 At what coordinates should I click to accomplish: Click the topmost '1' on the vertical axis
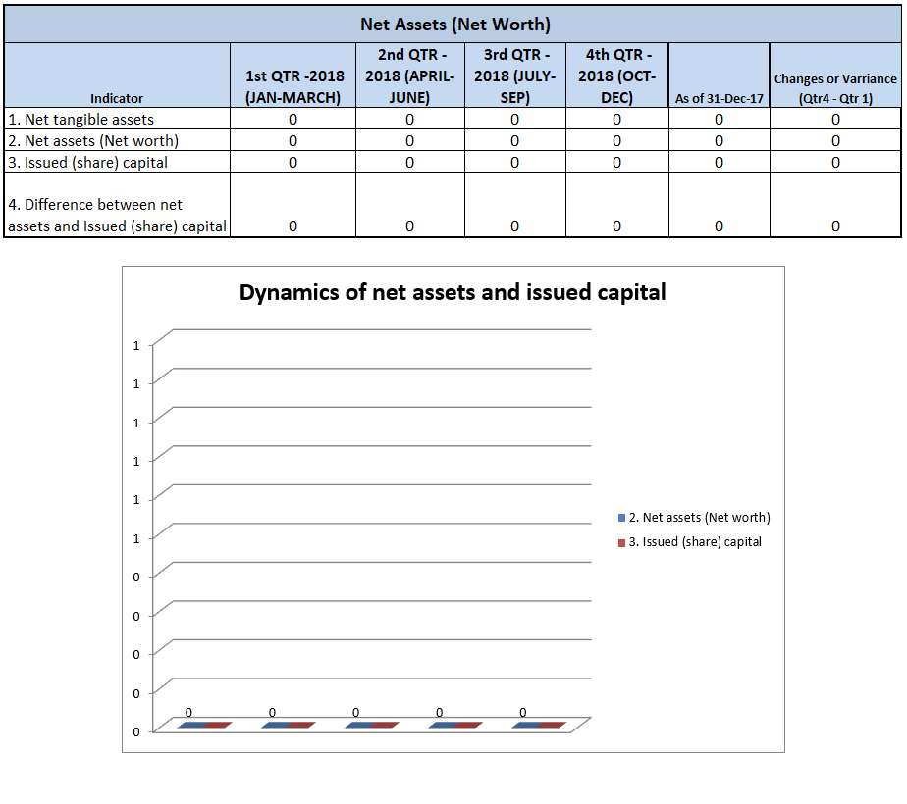[x=136, y=346]
